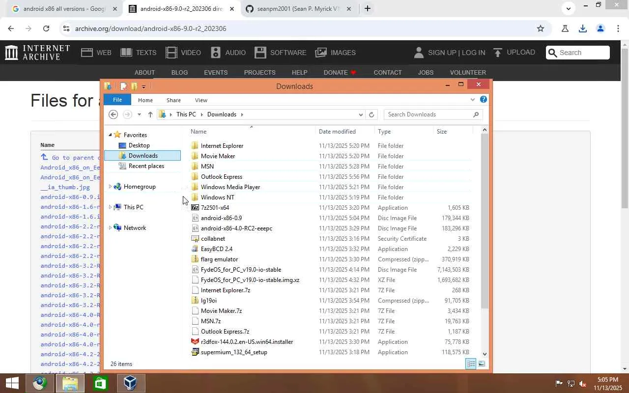Click the Explorer file list vertical scrollbar
Viewport: 629px width, 393px height.
coord(485,221)
